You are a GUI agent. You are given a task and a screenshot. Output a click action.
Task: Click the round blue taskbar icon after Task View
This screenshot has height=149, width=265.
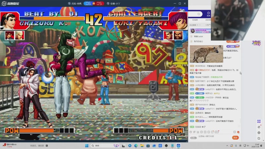(130, 146)
